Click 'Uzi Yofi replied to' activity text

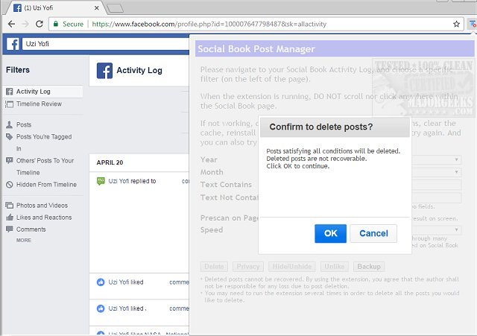coord(132,181)
